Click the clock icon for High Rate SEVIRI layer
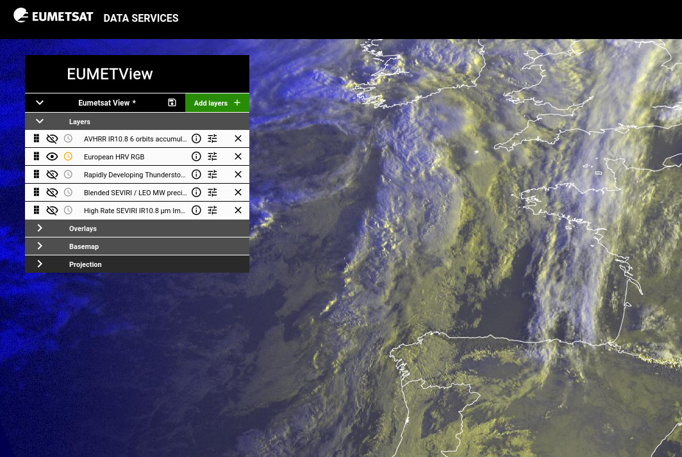Image resolution: width=682 pixels, height=457 pixels. 69,210
